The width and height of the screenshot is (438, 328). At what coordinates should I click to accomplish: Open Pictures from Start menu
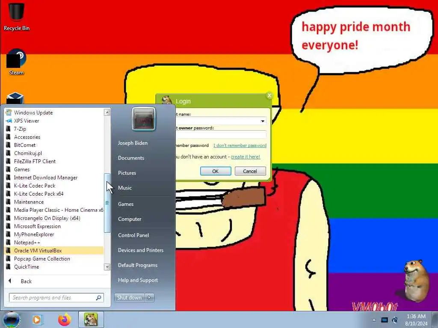[127, 173]
